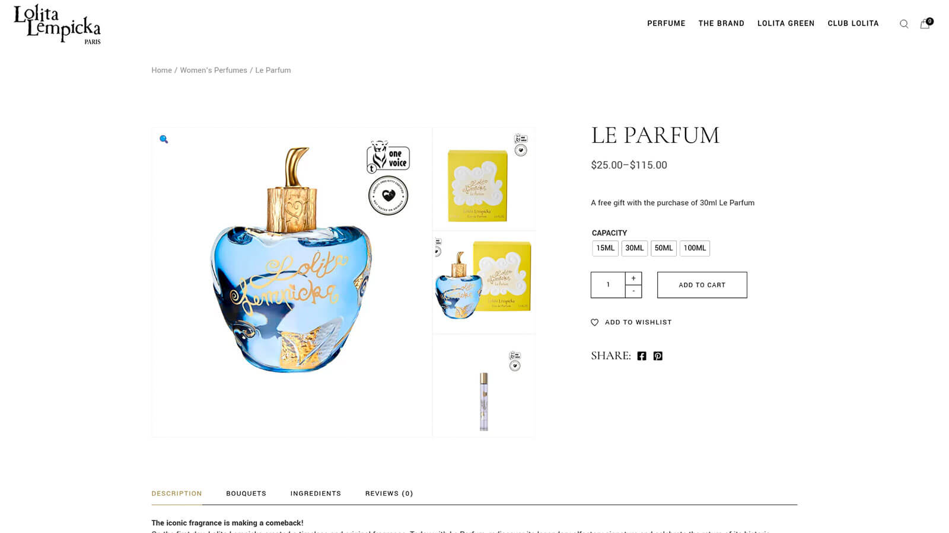Click the heart wishlist icon
This screenshot has height=533, width=949.
click(595, 322)
